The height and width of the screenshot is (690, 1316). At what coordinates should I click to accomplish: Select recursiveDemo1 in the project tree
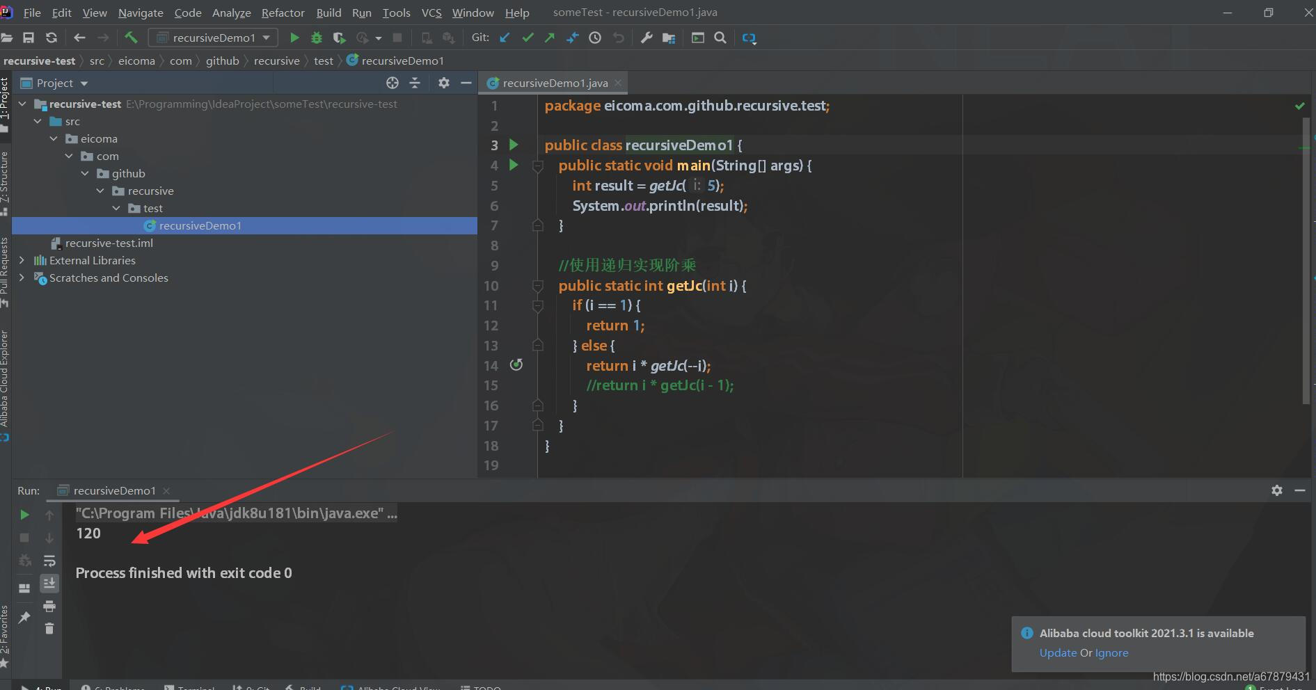click(244, 225)
